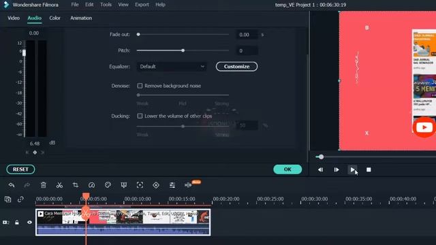
Task: Click the 6.48 dB volume value
Action: point(35,144)
